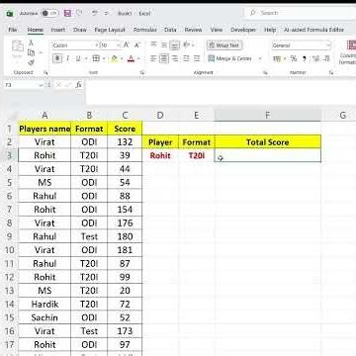Switch to the Draw tab

click(x=80, y=30)
